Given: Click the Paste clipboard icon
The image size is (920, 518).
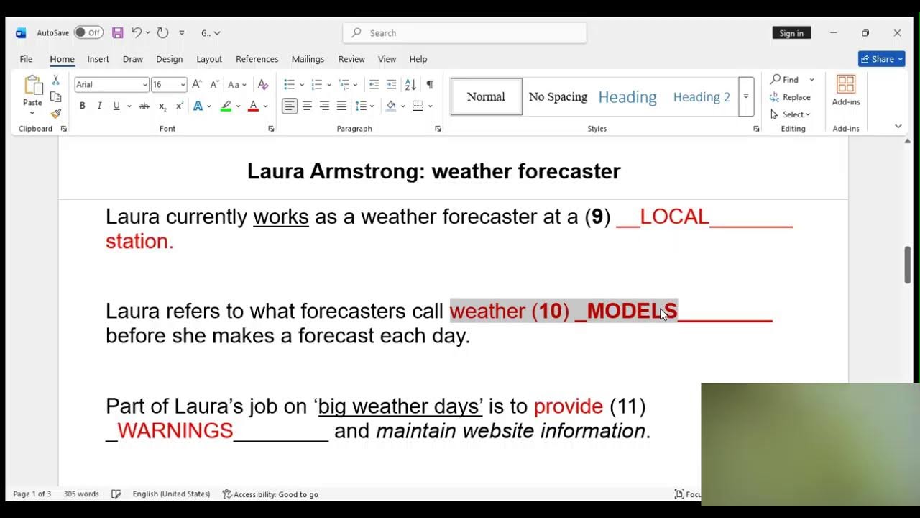Looking at the screenshot, I should point(32,86).
